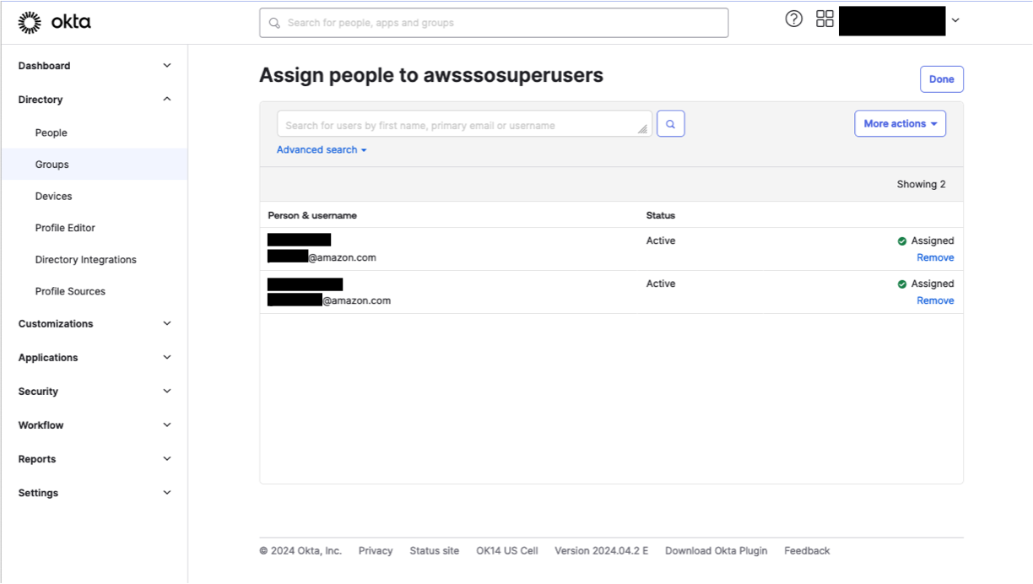This screenshot has height=584, width=1033.
Task: Click the magnifier icon in the top search bar
Action: coord(273,23)
